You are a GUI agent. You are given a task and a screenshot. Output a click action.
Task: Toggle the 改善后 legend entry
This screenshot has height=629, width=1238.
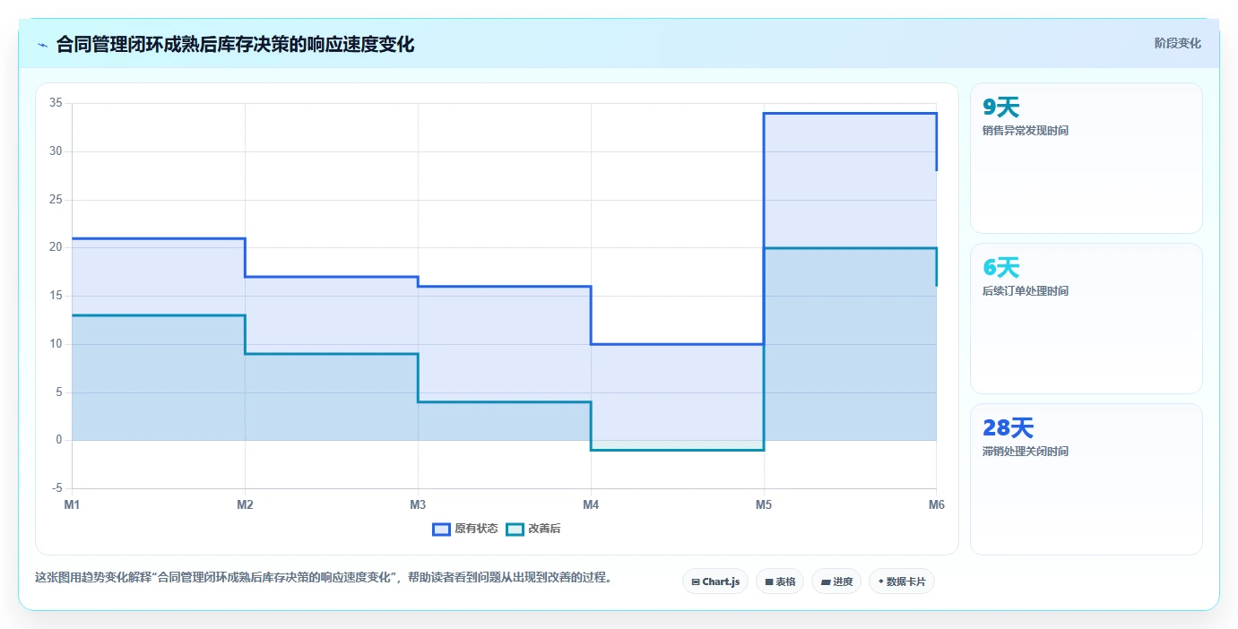[533, 529]
